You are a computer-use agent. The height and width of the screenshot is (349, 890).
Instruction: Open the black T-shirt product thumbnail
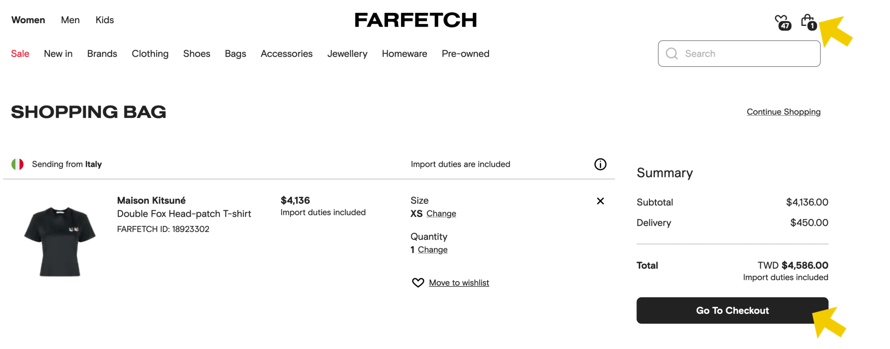60,242
